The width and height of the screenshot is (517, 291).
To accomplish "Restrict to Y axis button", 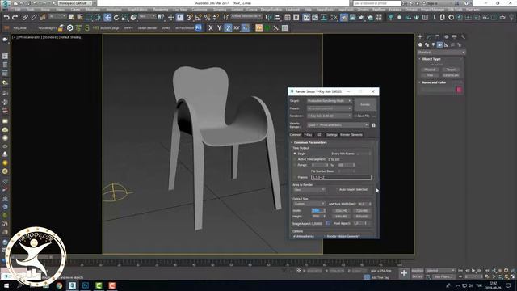I will (219, 28).
